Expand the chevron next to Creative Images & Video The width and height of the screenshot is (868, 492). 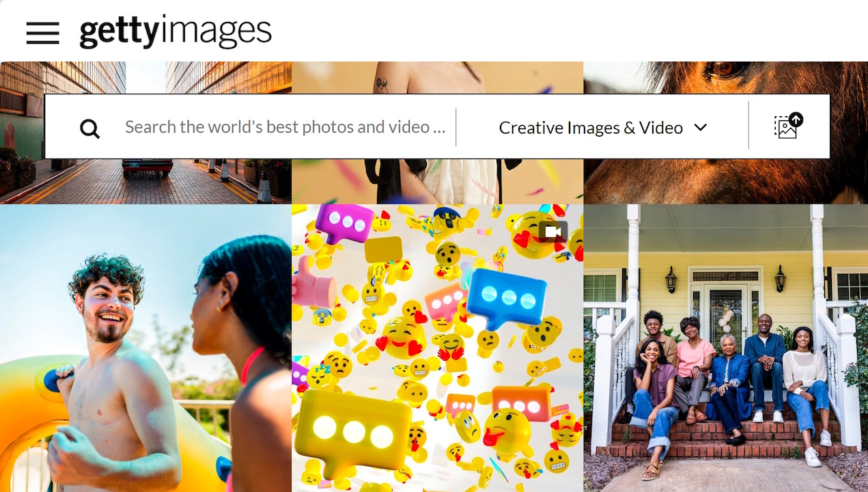700,128
